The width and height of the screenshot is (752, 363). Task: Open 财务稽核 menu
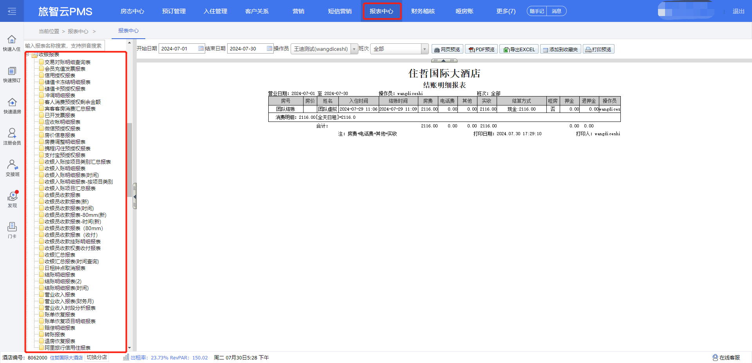[423, 11]
